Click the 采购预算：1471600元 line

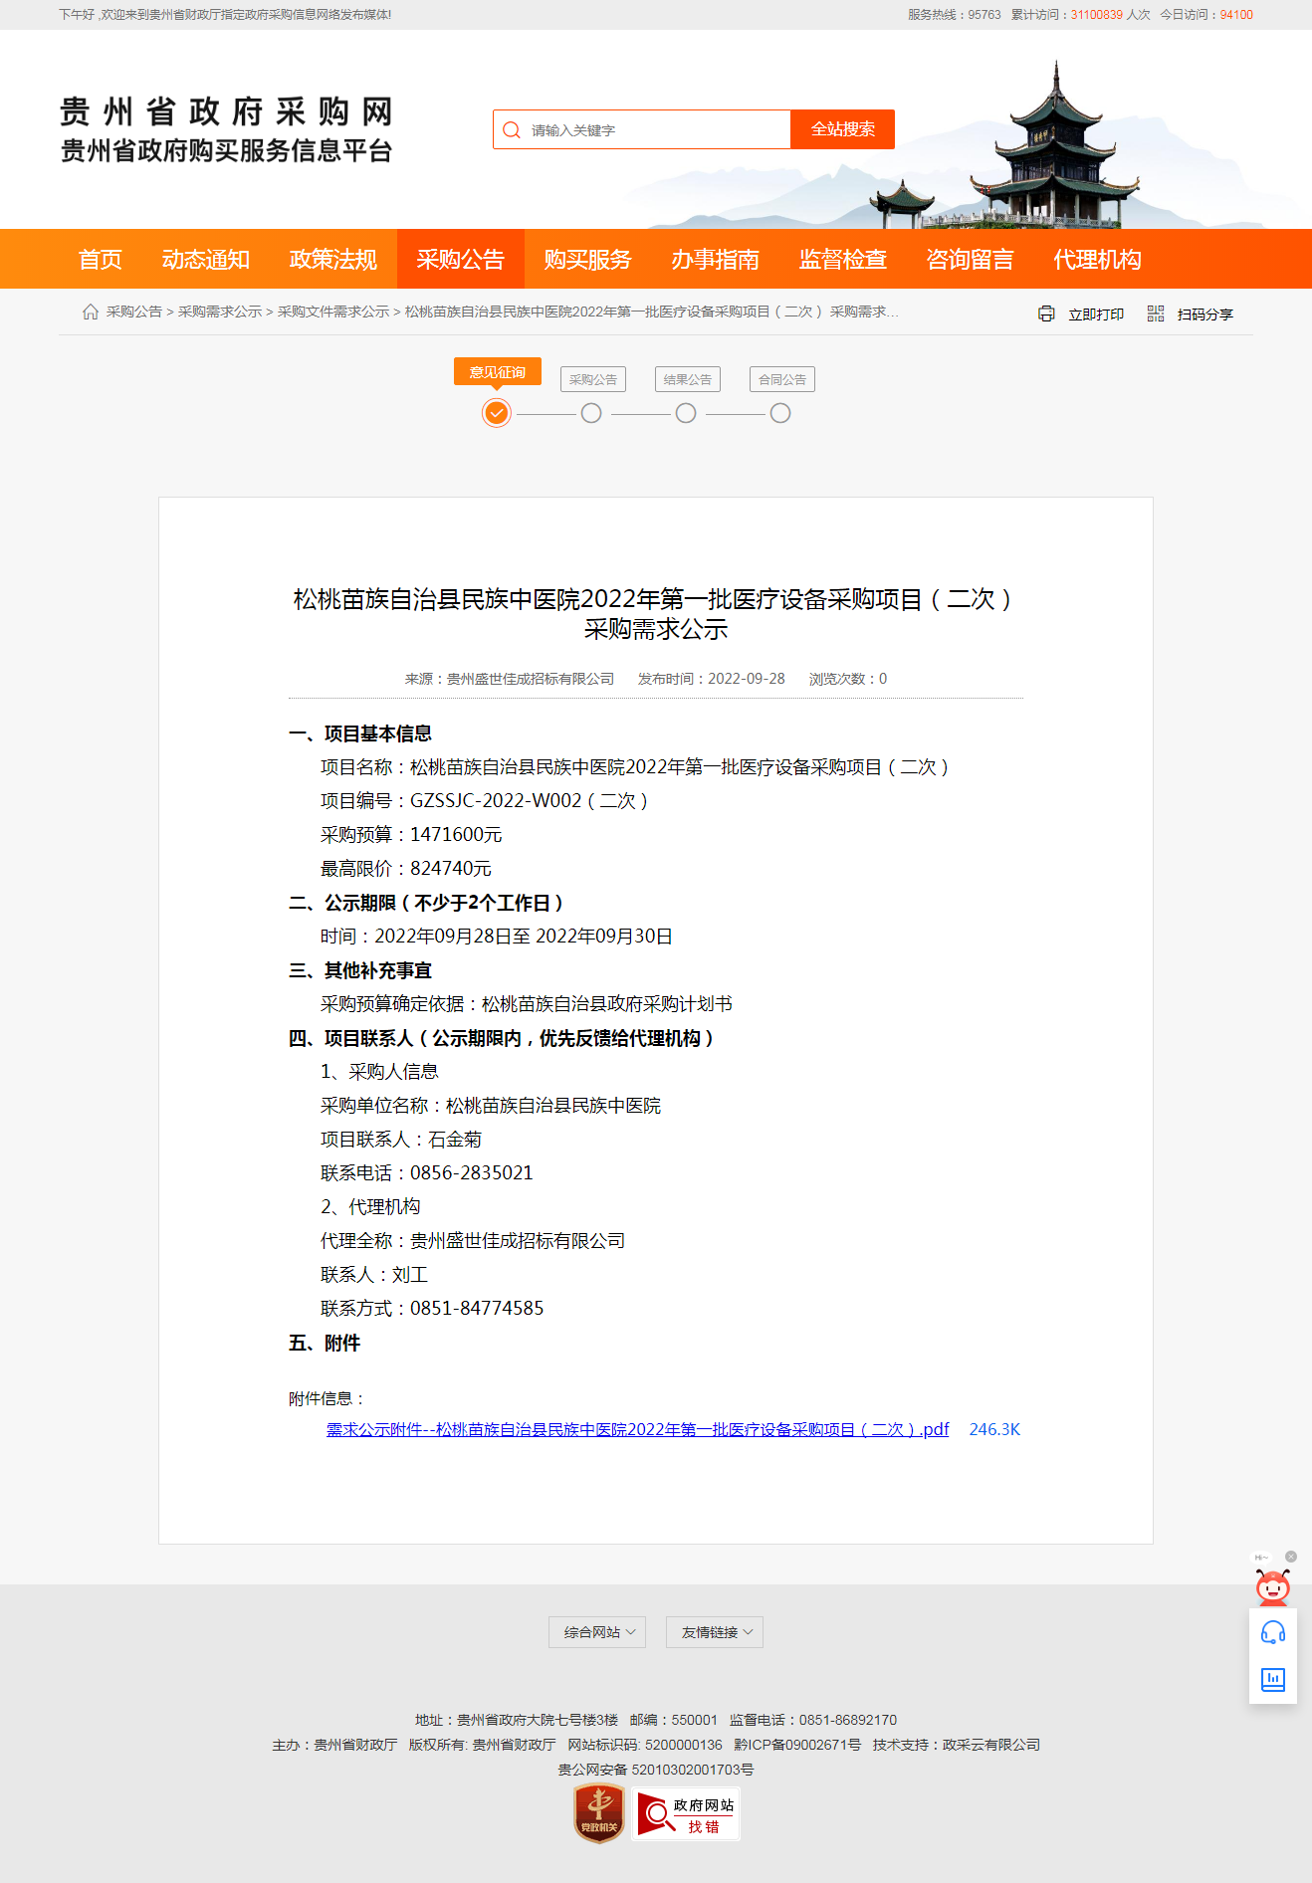(411, 834)
